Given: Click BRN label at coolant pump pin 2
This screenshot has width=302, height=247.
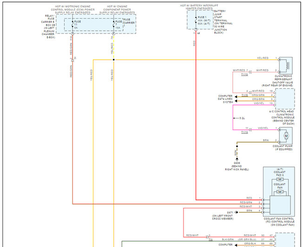Looking at the screenshot, I should [266, 140].
